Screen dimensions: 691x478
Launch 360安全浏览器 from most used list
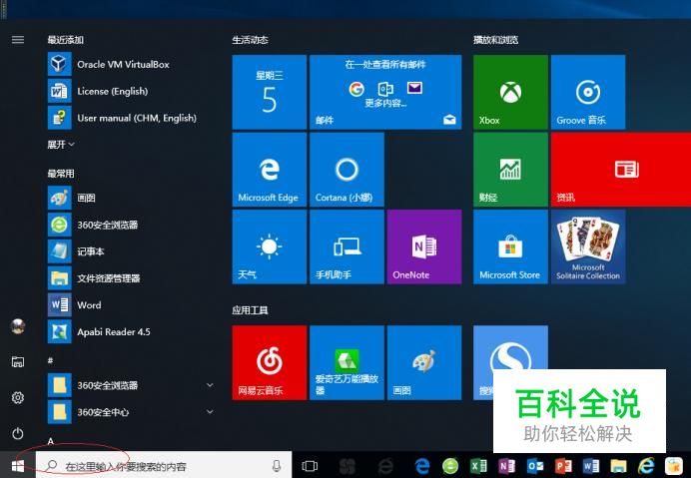tap(130, 225)
